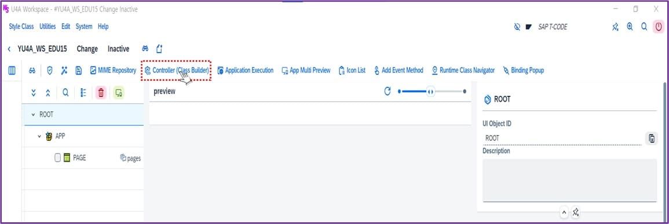Click the pin favorites icon at top right

coord(615,27)
